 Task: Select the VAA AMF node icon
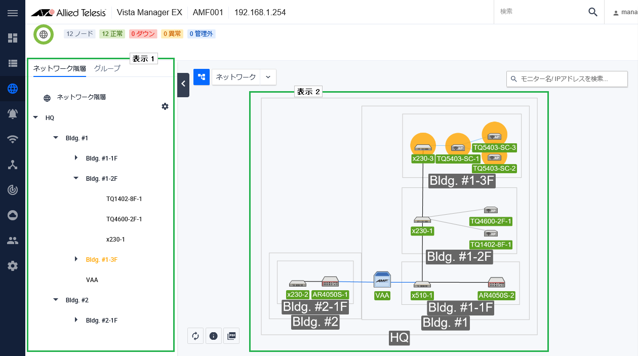pyautogui.click(x=382, y=280)
